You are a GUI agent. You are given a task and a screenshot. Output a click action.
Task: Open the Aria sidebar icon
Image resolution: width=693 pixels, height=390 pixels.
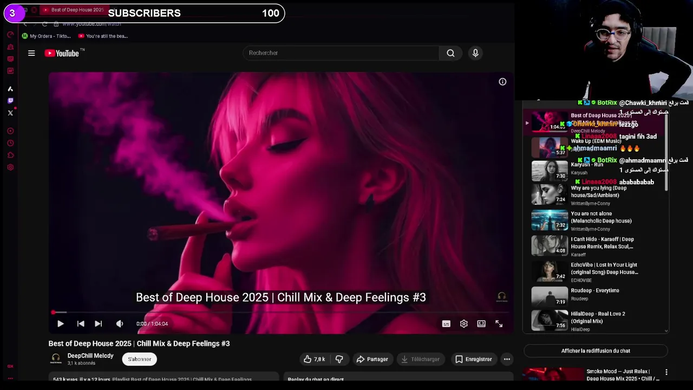coord(10,89)
